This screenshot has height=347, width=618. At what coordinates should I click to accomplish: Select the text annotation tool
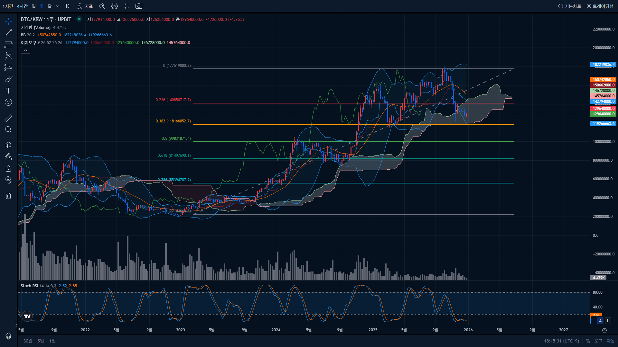pos(8,91)
